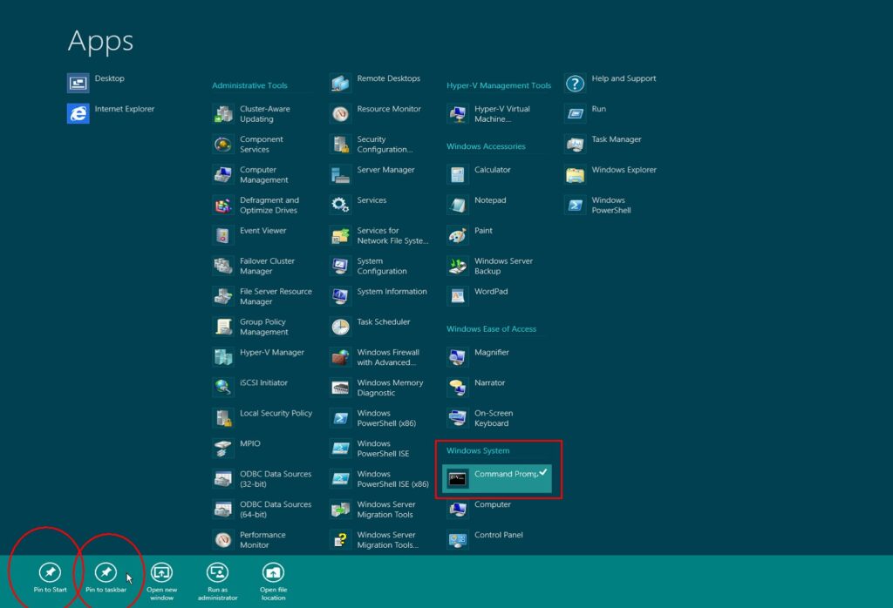
Task: Click the Computer label under Windows System
Action: [x=493, y=504]
